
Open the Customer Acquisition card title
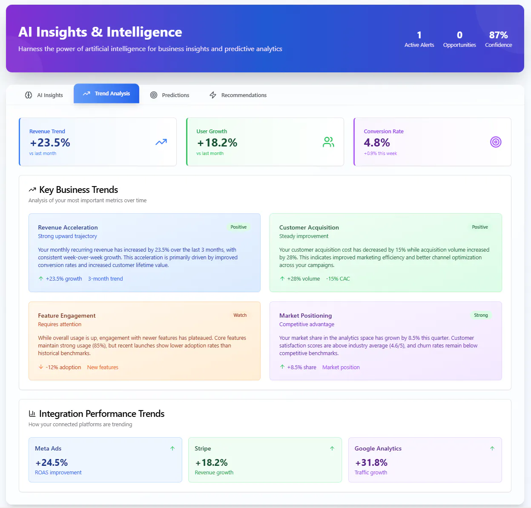click(309, 227)
